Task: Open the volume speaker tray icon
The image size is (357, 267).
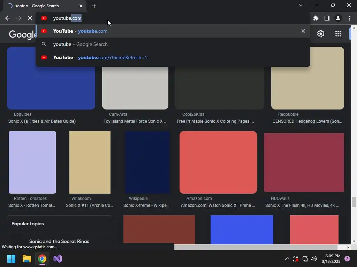Action: coord(314,259)
